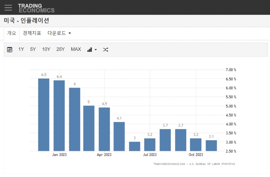
Task: Click the TRADINGECONOMICS.COM source text
Action: click(x=169, y=164)
